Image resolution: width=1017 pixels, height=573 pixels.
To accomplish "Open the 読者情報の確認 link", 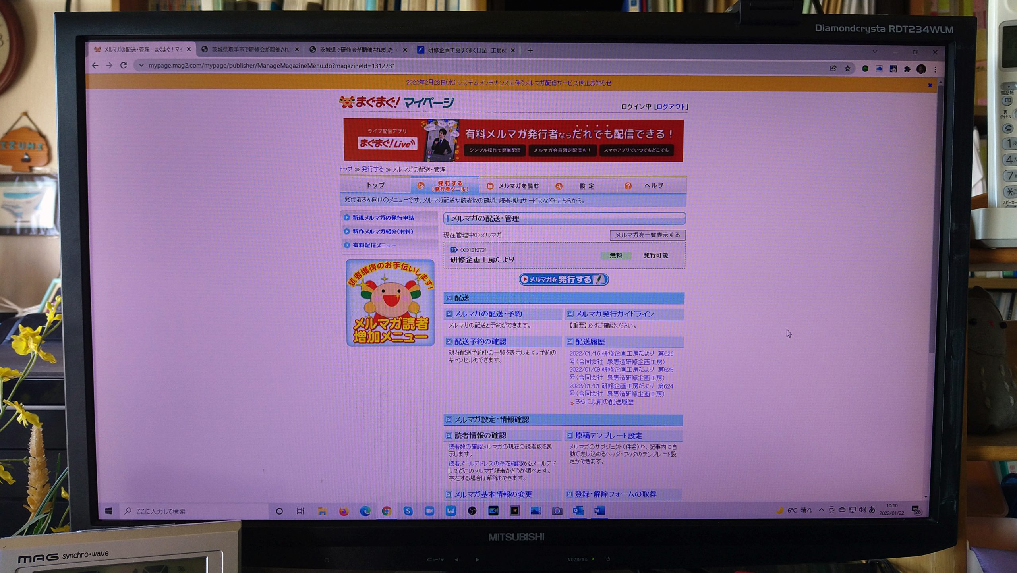I will pyautogui.click(x=480, y=436).
